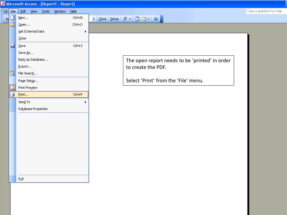
Task: Open the New Object dropdown arrow
Action: tap(149, 19)
